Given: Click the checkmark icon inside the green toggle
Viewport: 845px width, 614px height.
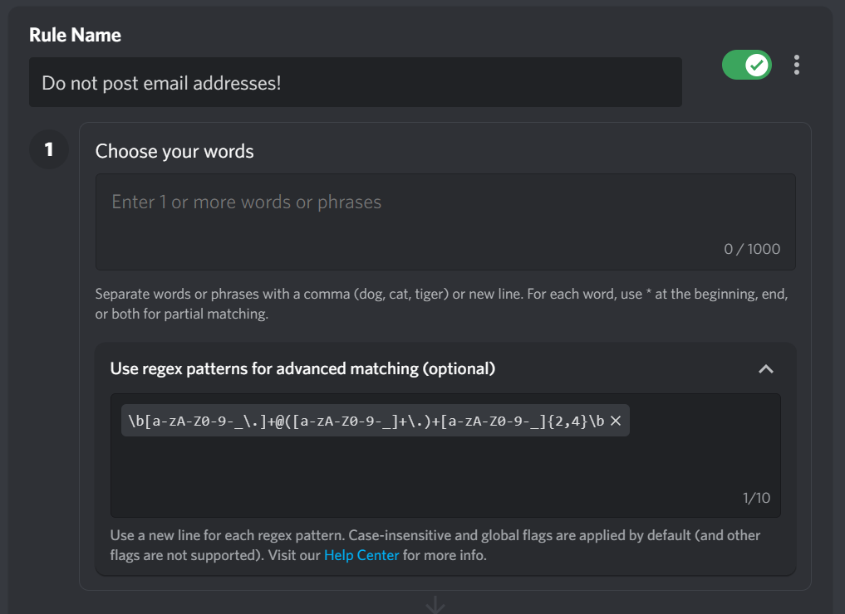Looking at the screenshot, I should pos(756,65).
